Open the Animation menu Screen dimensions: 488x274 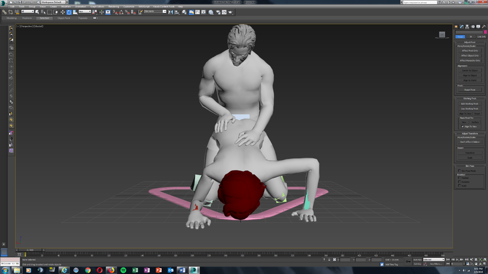click(80, 7)
